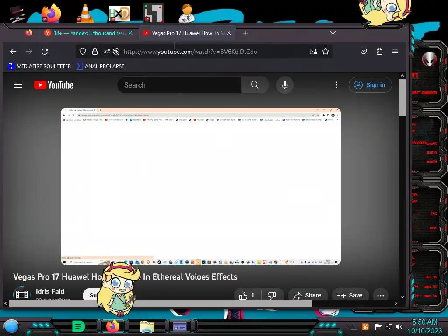Click the video player thumbnail area

coord(200,186)
